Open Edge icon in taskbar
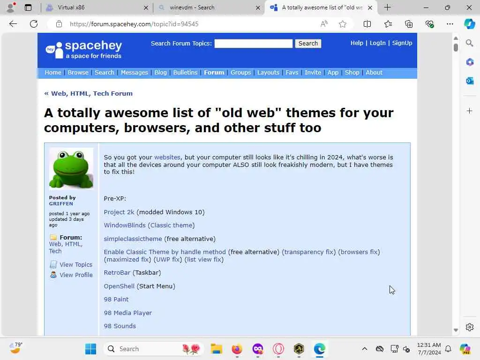Screen dimensions: 480x360 pyautogui.click(x=320, y=349)
